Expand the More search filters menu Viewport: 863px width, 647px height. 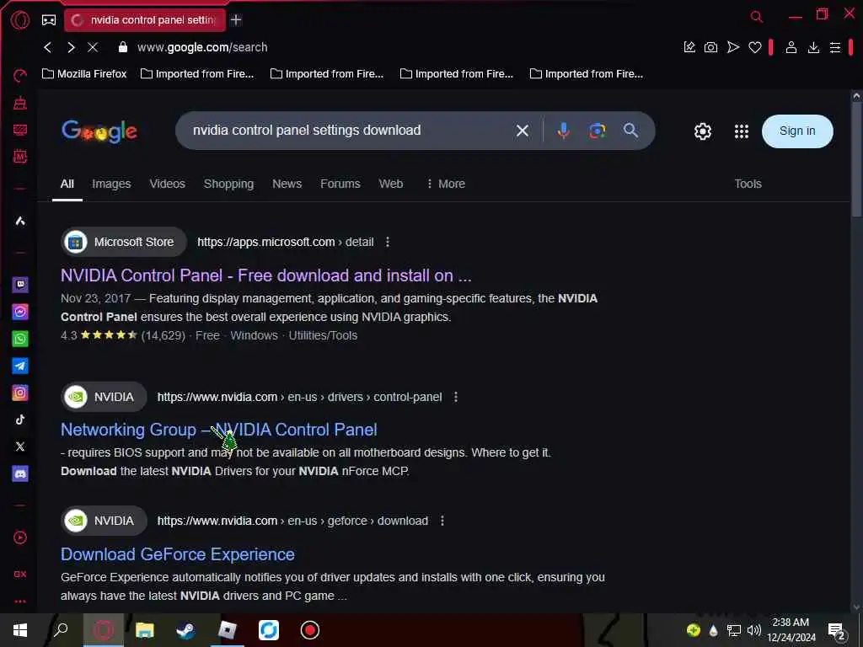tap(445, 184)
